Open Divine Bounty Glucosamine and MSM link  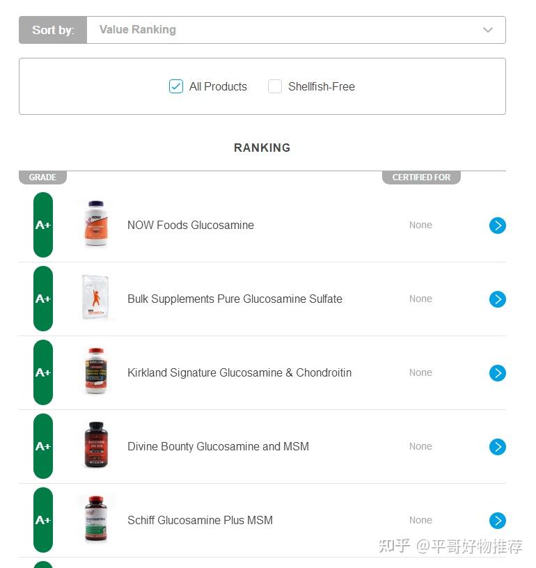[218, 446]
